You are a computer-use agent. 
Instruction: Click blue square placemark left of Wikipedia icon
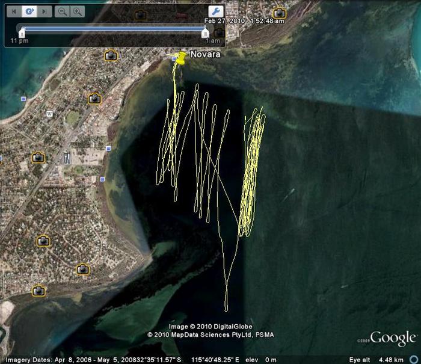point(23,99)
